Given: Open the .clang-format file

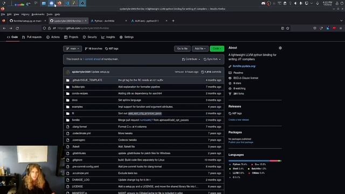Looking at the screenshot, I should click(79, 127).
